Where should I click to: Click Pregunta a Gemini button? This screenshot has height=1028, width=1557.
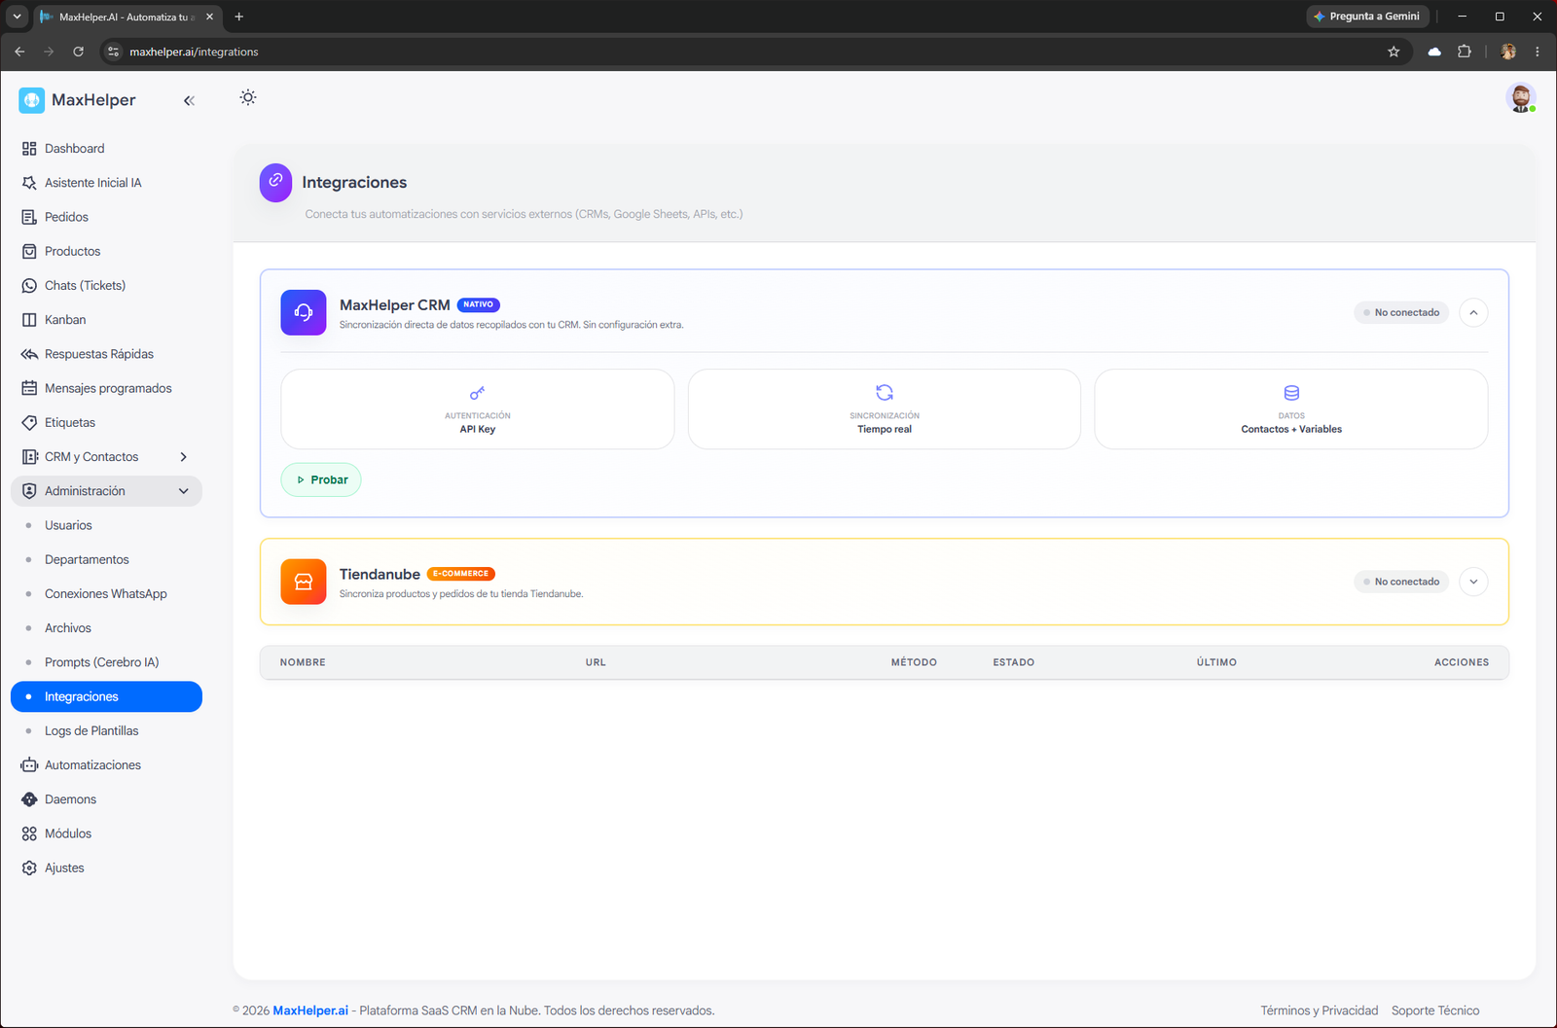point(1366,17)
